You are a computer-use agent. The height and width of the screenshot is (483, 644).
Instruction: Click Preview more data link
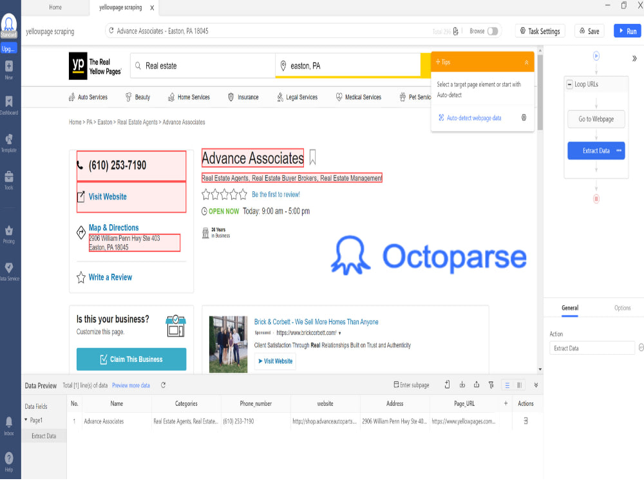click(131, 385)
